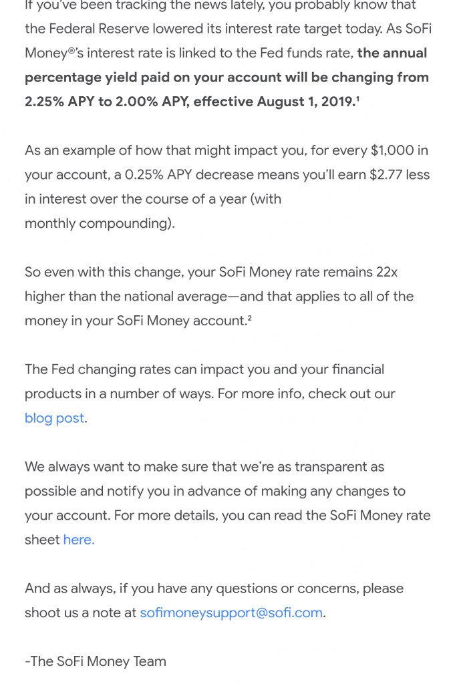Click the registered trademark symbol after SoFi Money
Image resolution: width=449 pixels, height=684 pixels.
point(71,49)
